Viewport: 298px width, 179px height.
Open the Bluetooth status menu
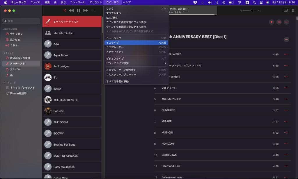pos(217,2)
